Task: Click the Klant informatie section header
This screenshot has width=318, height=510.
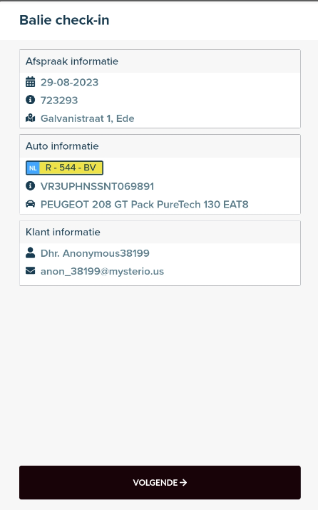Action: (160, 232)
